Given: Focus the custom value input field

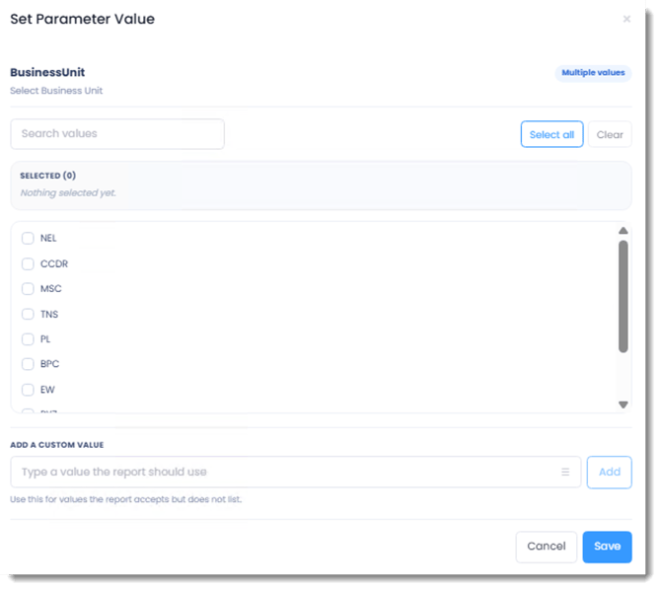Looking at the screenshot, I should pyautogui.click(x=296, y=472).
